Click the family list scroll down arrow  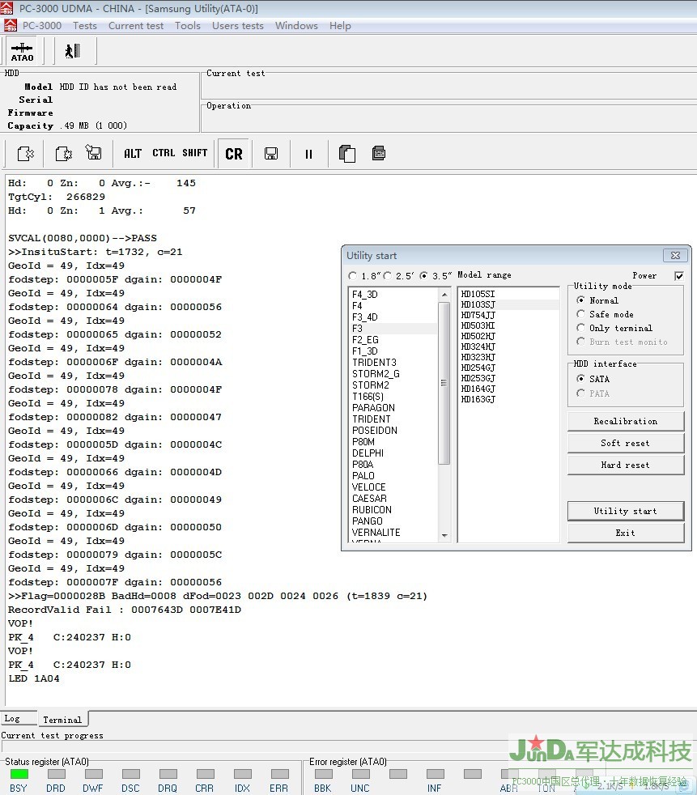point(444,535)
